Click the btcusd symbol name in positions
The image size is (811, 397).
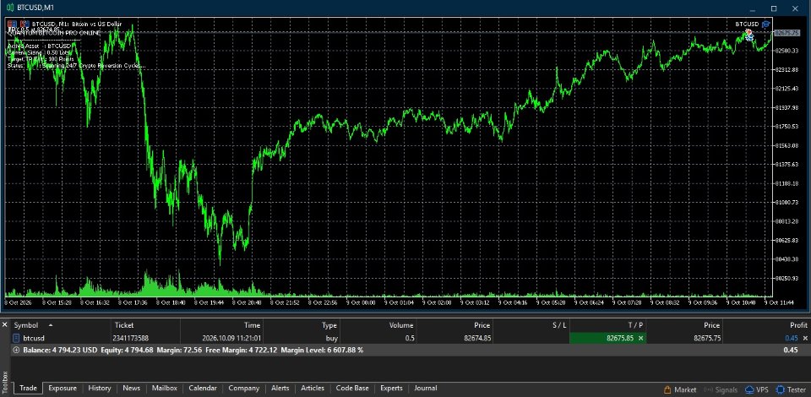pyautogui.click(x=34, y=338)
